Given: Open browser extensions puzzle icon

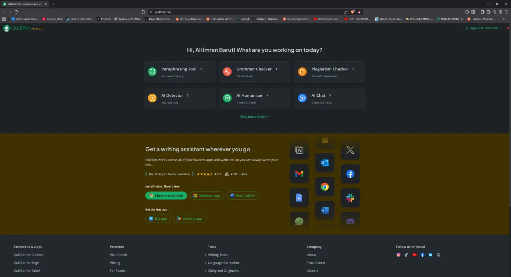Looking at the screenshot, I should coord(467,12).
